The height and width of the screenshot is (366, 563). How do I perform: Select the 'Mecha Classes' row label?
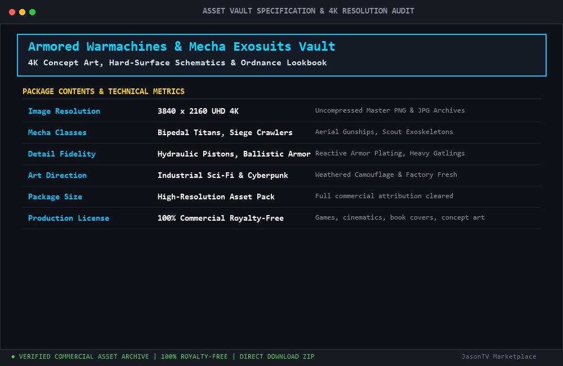(57, 132)
